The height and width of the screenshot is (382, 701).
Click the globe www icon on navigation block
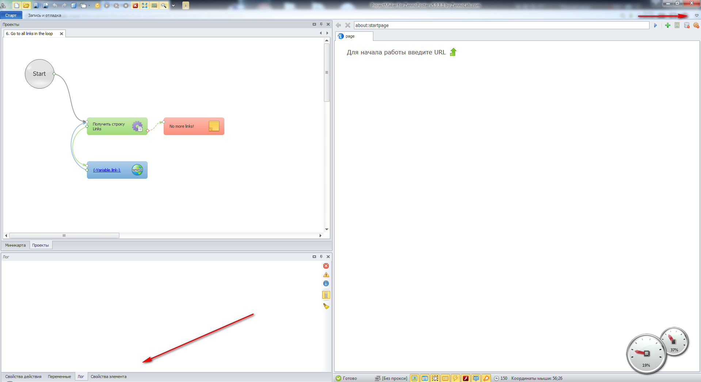click(137, 170)
